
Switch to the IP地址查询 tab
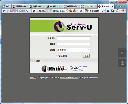point(72,6)
